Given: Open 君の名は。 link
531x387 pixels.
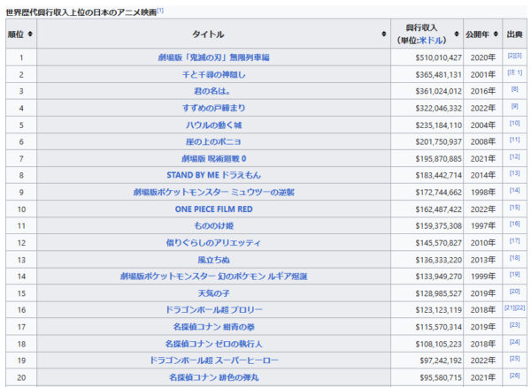Looking at the screenshot, I should [212, 91].
